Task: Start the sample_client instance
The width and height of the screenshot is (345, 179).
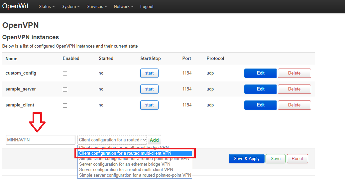Action: click(x=149, y=105)
